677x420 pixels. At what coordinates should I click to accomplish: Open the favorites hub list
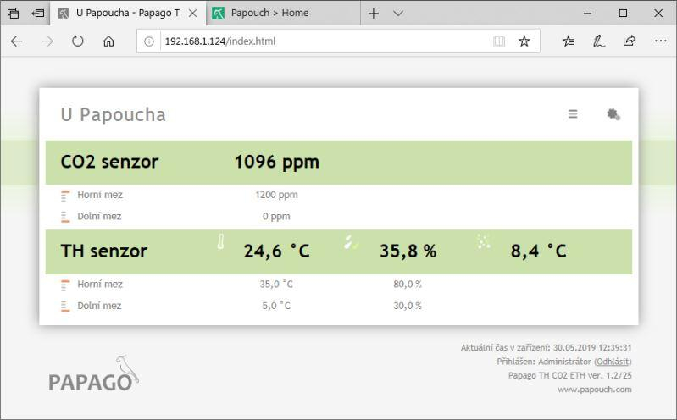[569, 41]
